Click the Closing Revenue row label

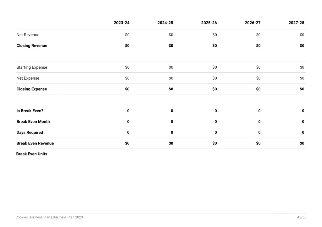[32, 46]
